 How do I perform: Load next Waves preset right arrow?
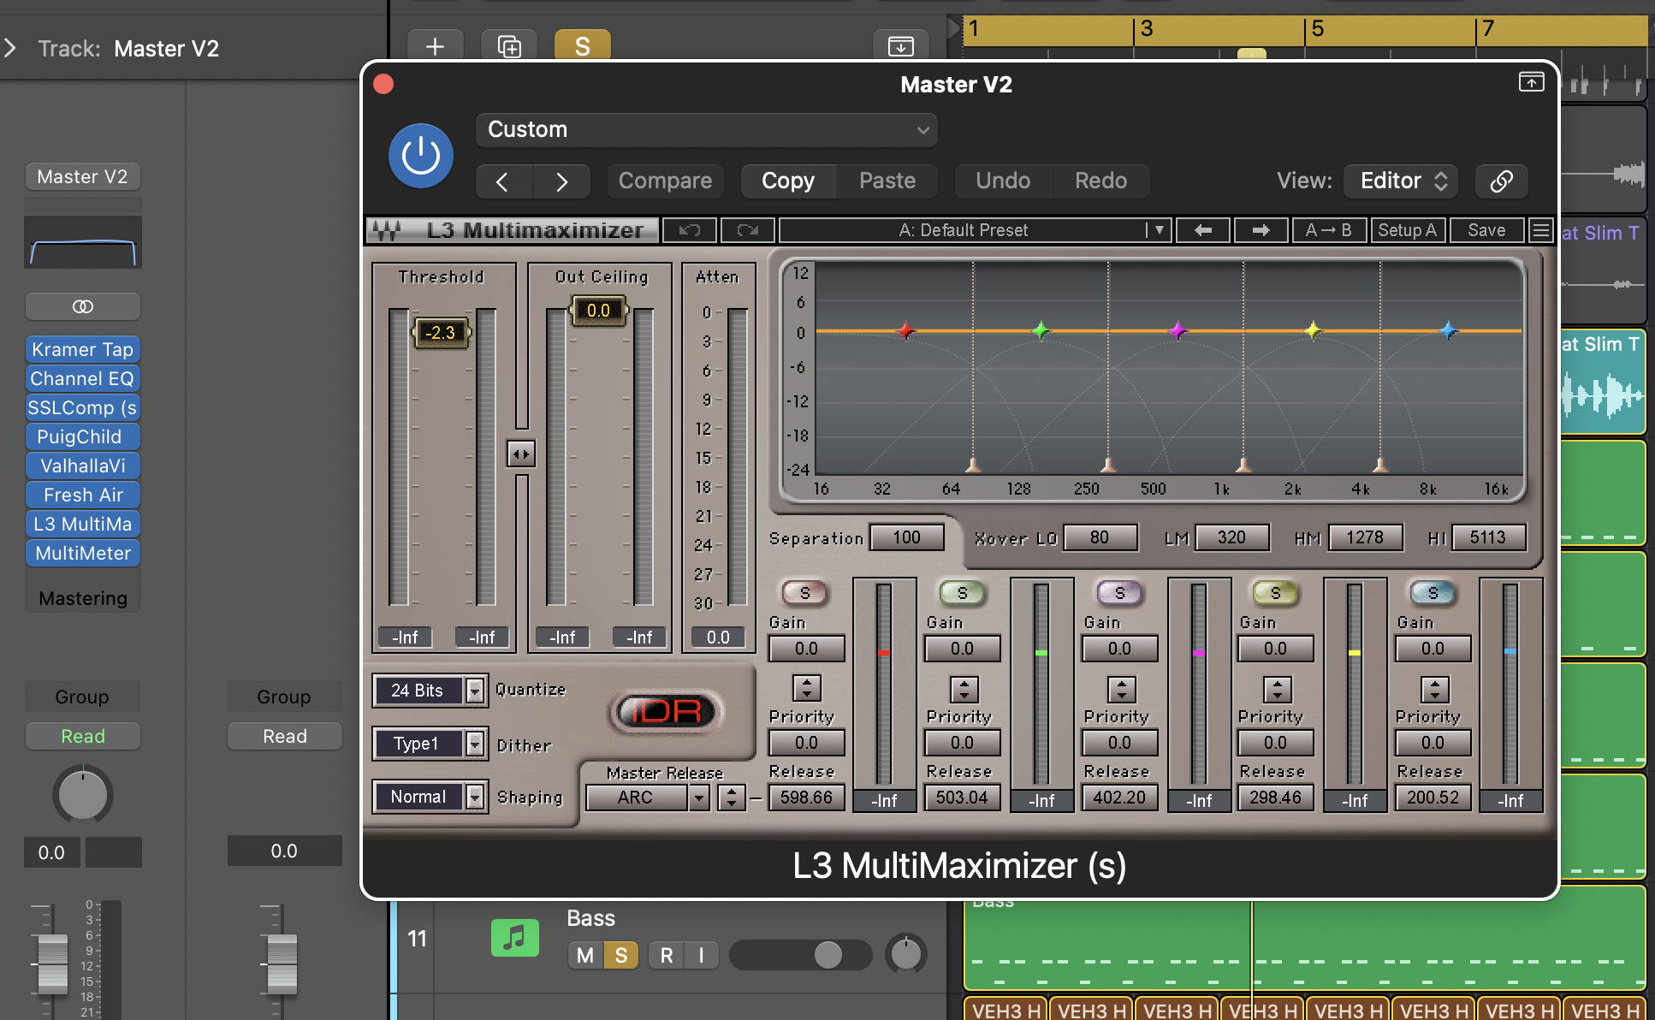(1261, 230)
